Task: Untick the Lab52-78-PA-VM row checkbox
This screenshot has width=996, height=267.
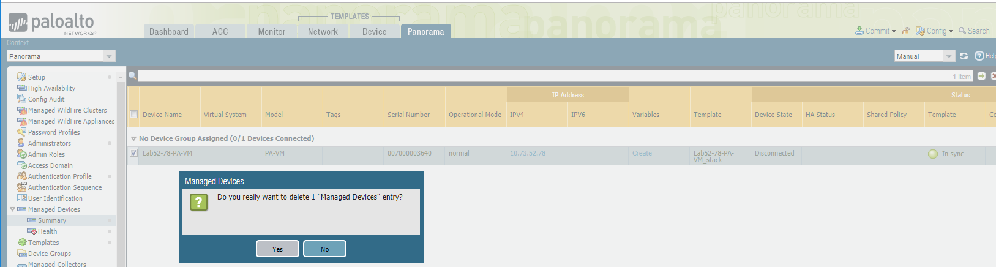Action: pos(133,153)
